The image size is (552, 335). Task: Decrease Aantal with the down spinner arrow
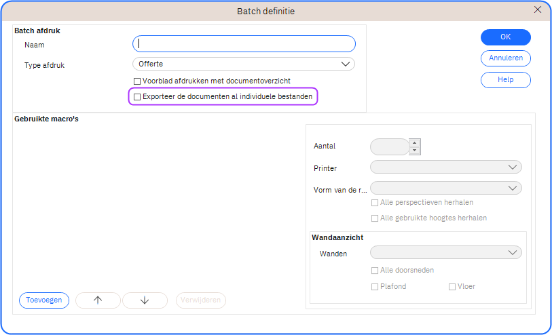pos(415,151)
